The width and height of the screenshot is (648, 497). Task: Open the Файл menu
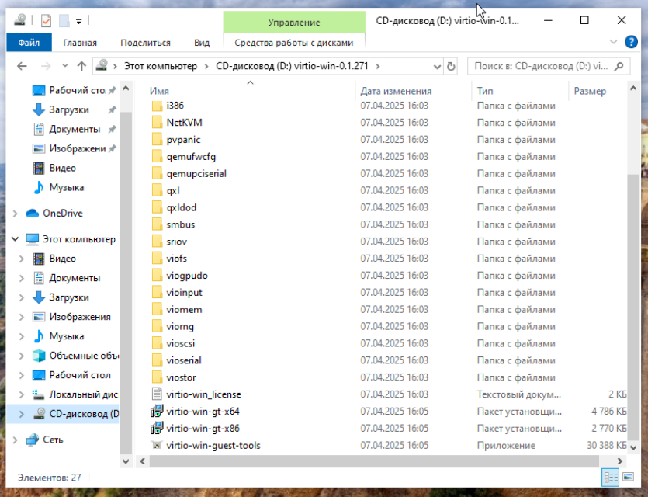(x=29, y=43)
